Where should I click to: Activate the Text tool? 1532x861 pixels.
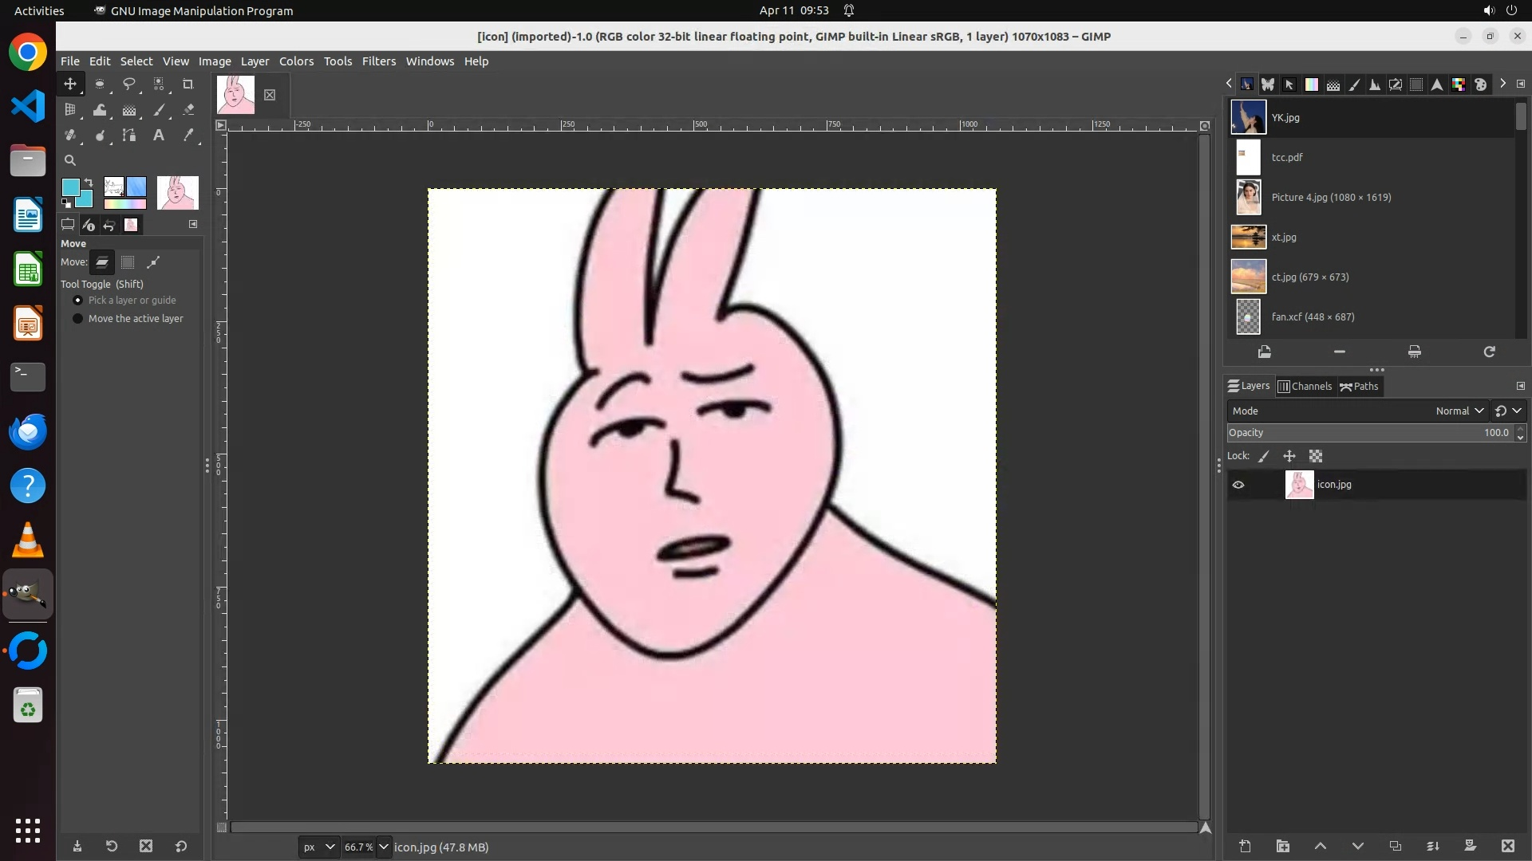point(159,136)
